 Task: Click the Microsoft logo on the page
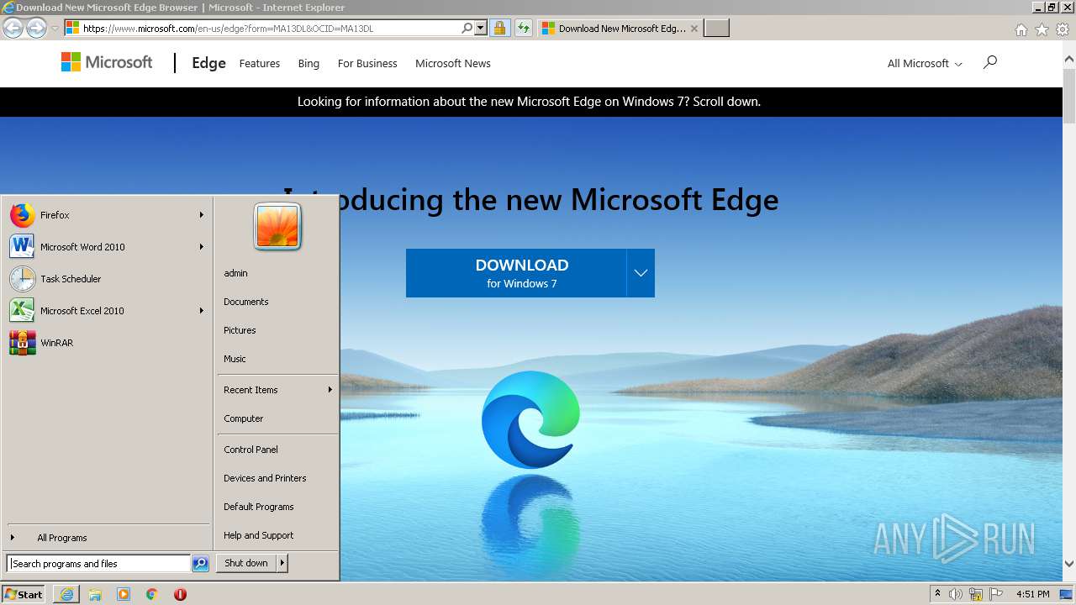coord(107,62)
